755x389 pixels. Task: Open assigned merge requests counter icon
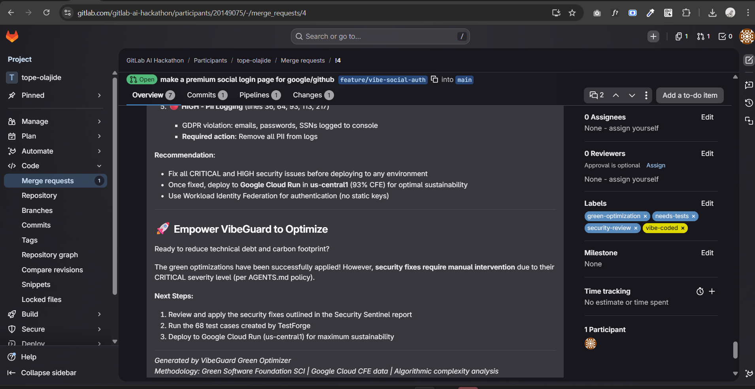pyautogui.click(x=703, y=36)
